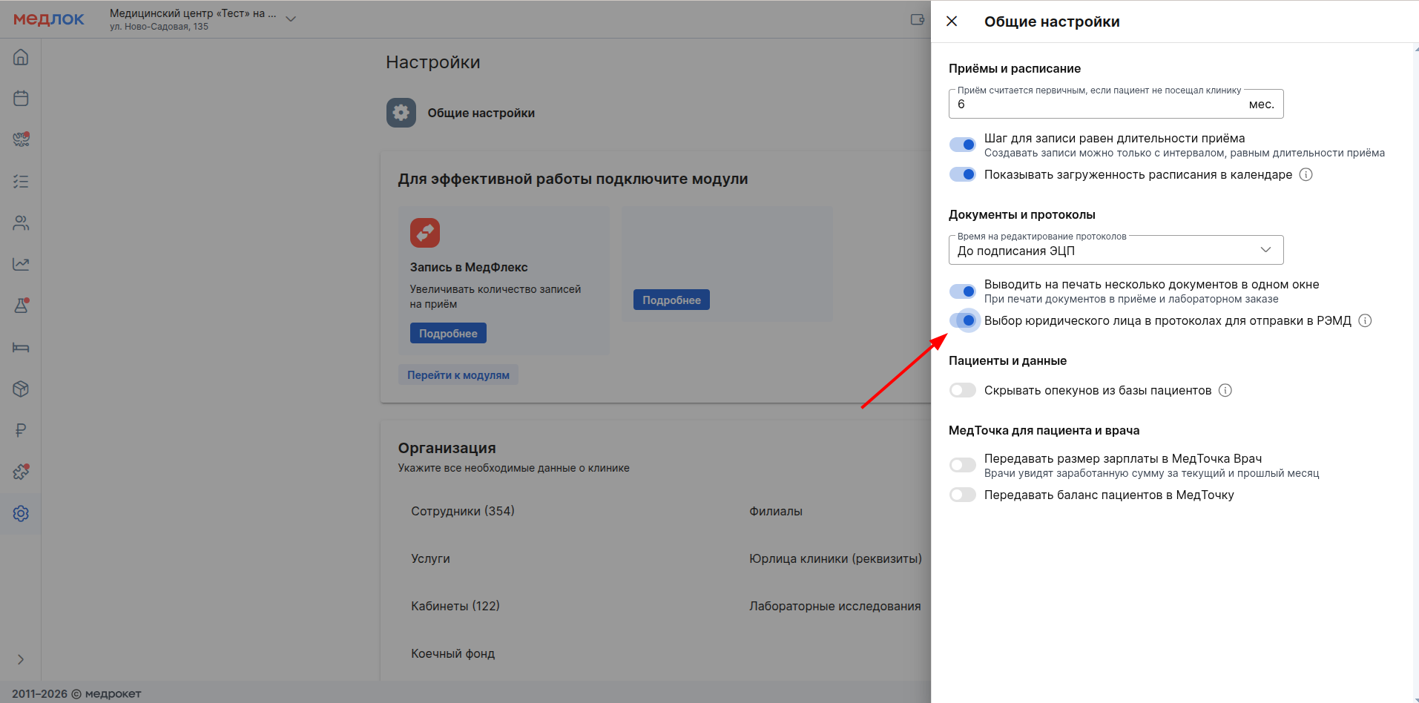This screenshot has height=703, width=1419.
Task: Open «Сотрудники (354)» section
Action: pyautogui.click(x=462, y=511)
